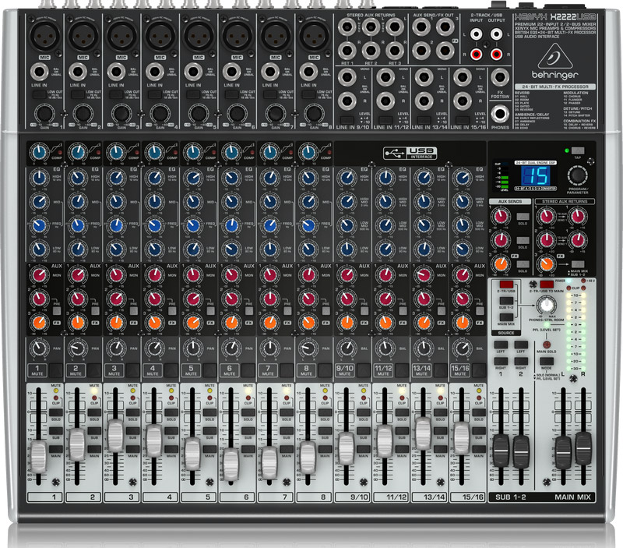Click the USB Interface logo

[x=410, y=153]
